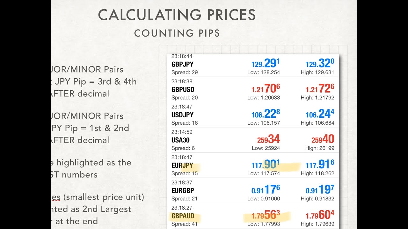Click GBPJPY bid price 129.291
Image resolution: width=408 pixels, height=229 pixels.
(x=265, y=64)
